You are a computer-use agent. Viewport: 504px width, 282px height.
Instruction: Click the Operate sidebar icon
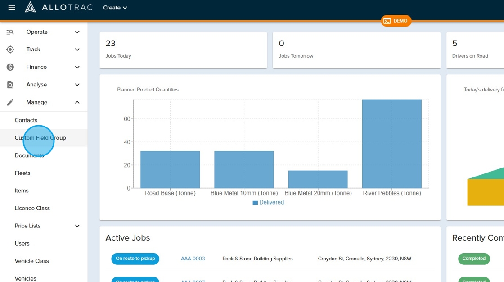pos(10,32)
